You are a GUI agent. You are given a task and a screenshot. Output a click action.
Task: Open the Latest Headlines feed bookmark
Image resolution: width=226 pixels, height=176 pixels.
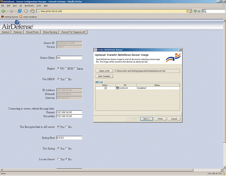click(x=28, y=17)
